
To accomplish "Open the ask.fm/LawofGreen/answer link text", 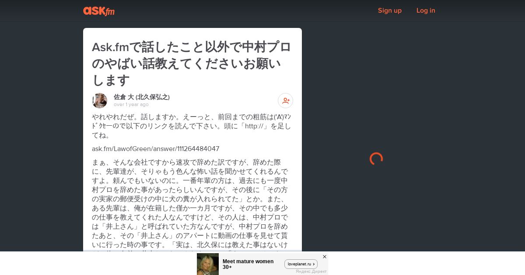I will [x=156, y=149].
